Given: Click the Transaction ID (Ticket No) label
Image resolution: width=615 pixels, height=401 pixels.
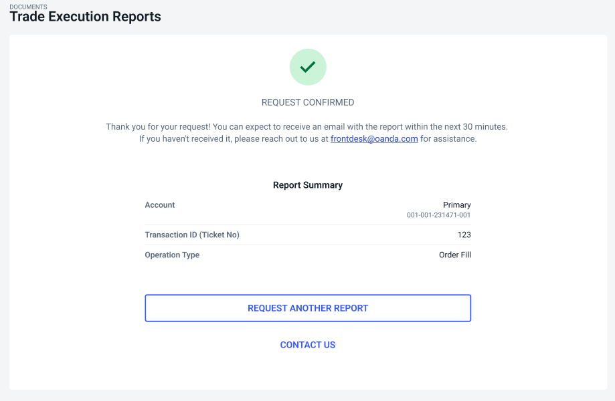Looking at the screenshot, I should pos(192,235).
